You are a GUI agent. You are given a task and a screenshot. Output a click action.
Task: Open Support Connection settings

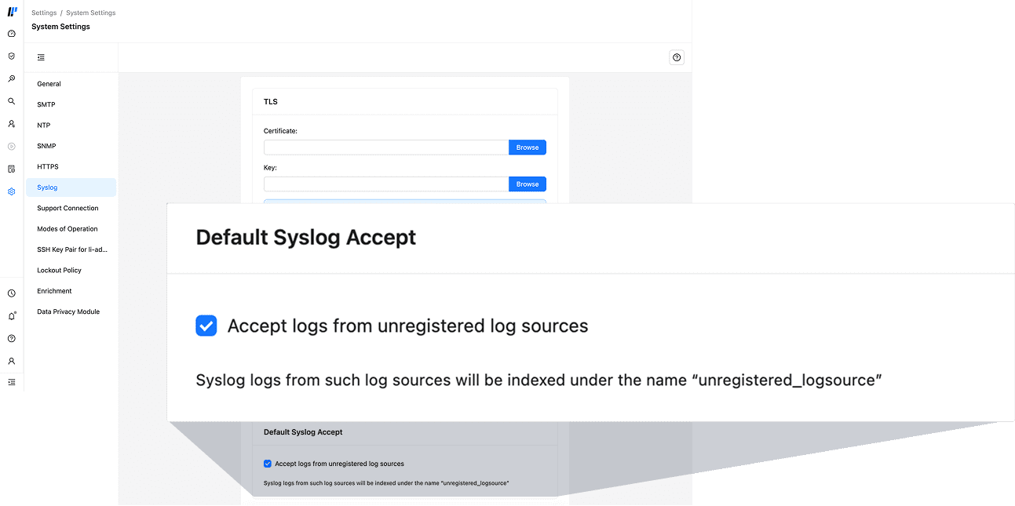(71, 209)
